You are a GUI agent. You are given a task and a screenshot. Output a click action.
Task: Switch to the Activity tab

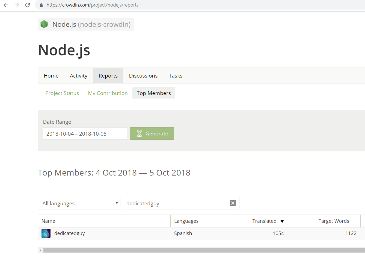79,76
